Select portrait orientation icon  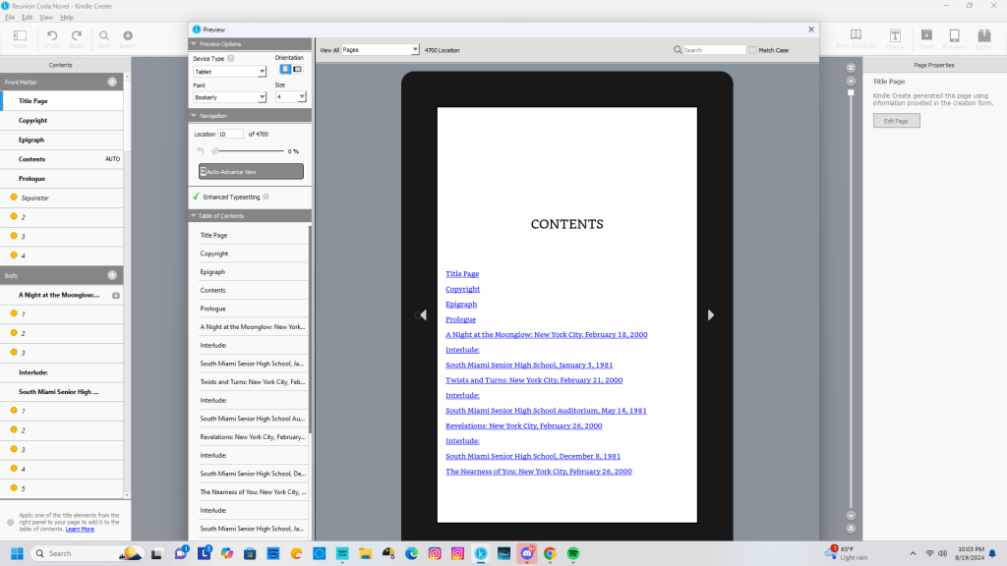tap(286, 69)
